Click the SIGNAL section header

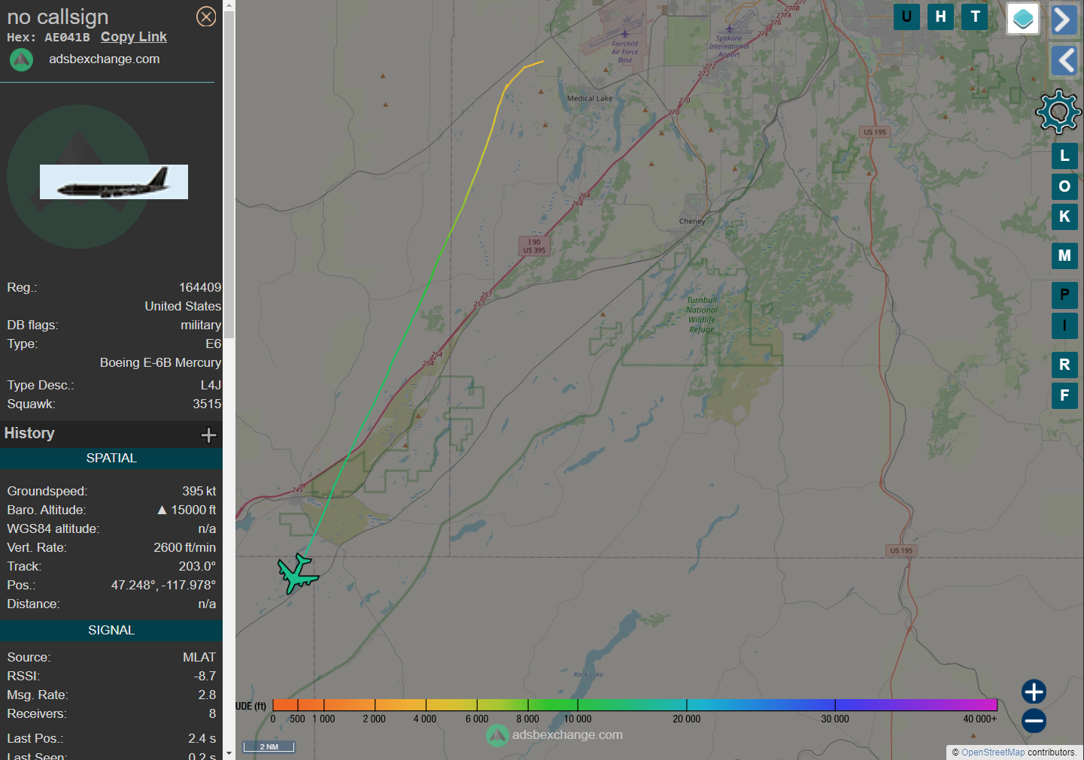(x=111, y=630)
